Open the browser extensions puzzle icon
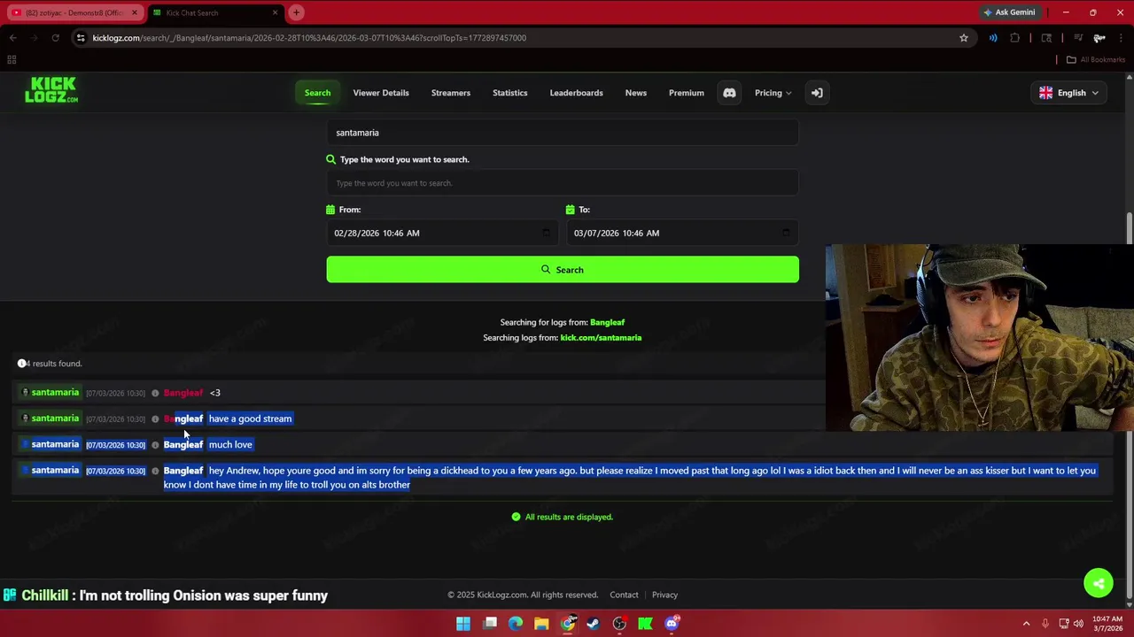Viewport: 1134px width, 637px height. point(1015,38)
